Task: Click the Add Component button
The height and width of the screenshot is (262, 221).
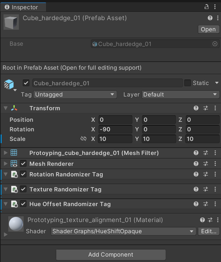Action: tap(111, 255)
